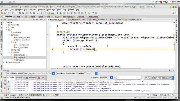The image size is (180, 101).
Task: Switch to sub_menu.xml editor tab
Action: click(133, 20)
